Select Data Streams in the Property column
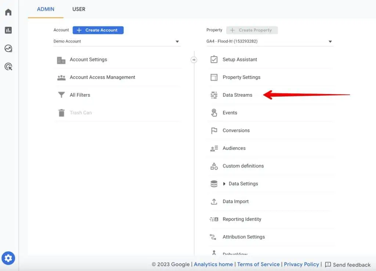This screenshot has height=271, width=376. pos(237,95)
